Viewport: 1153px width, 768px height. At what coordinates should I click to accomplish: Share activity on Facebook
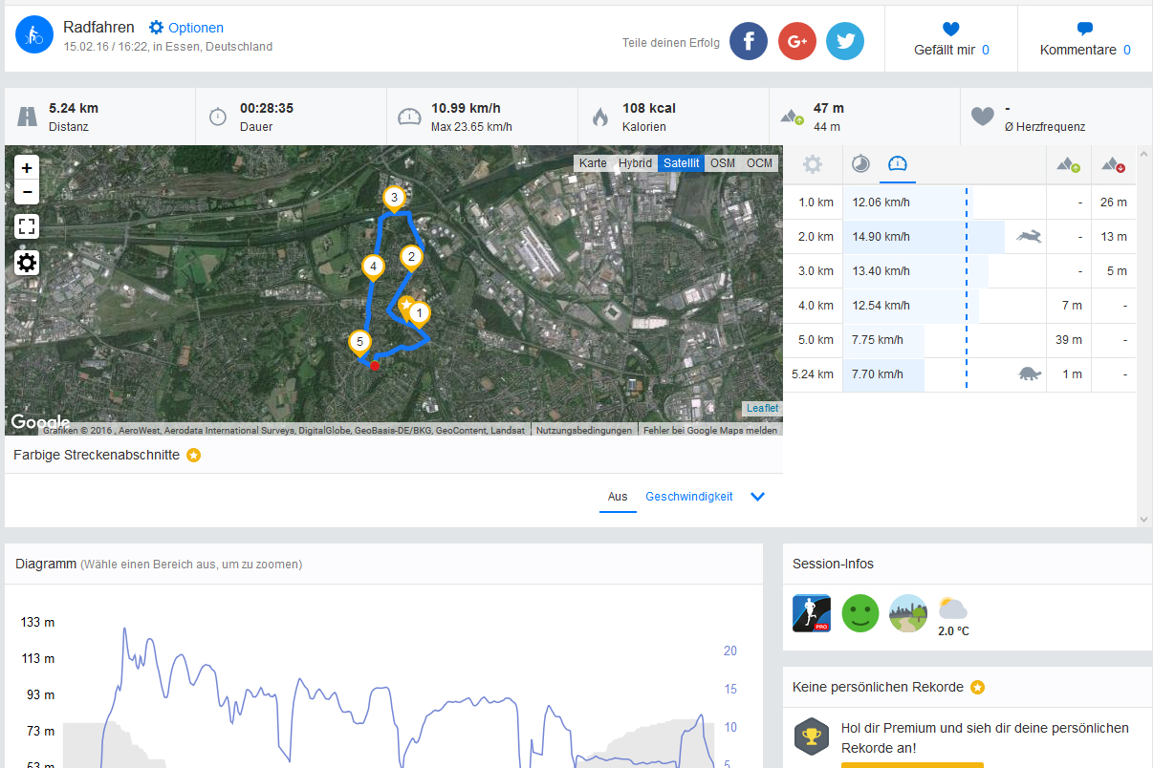coord(749,41)
